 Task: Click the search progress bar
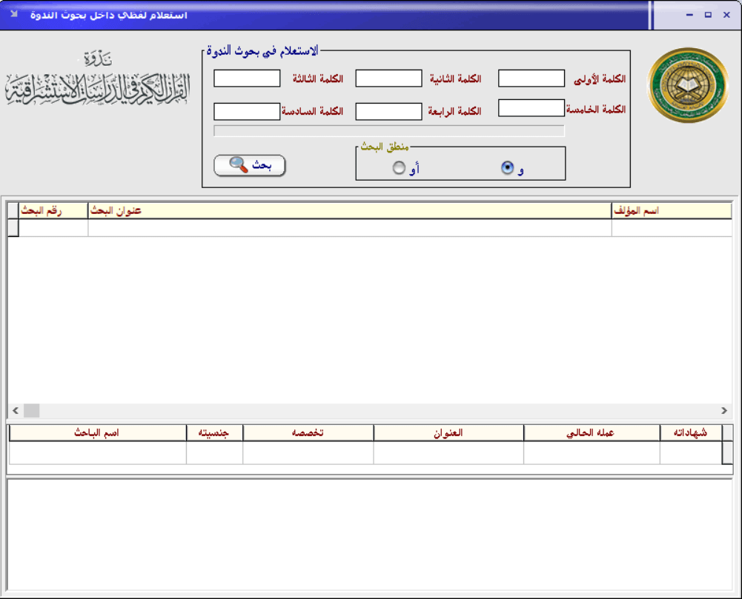coord(389,131)
